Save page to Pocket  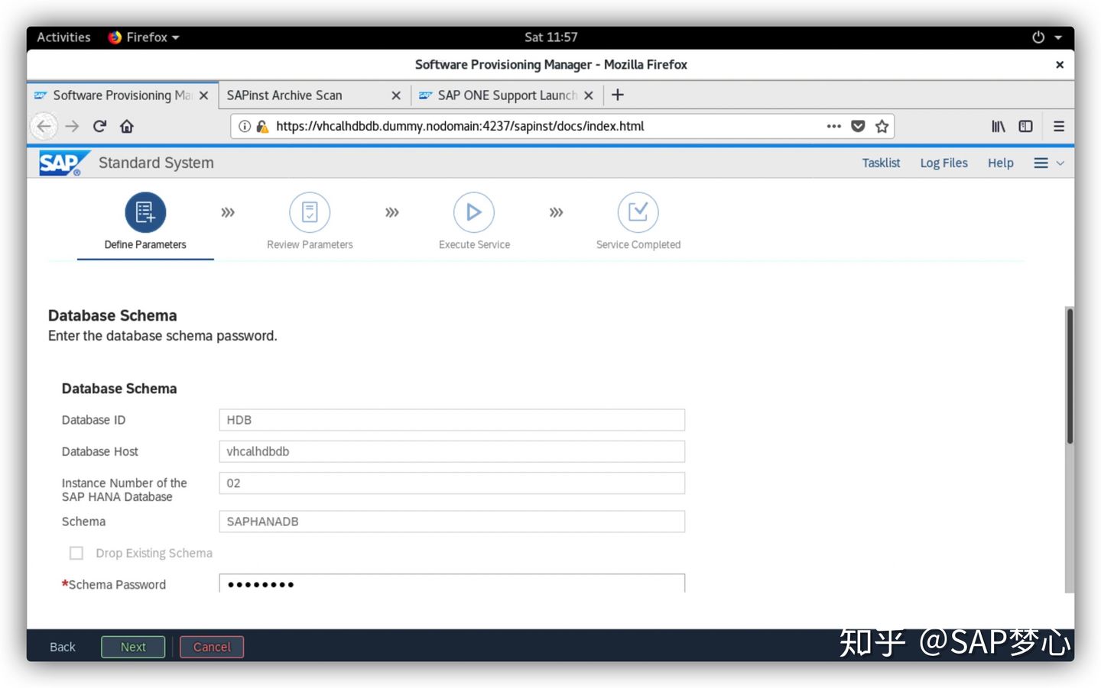click(858, 126)
